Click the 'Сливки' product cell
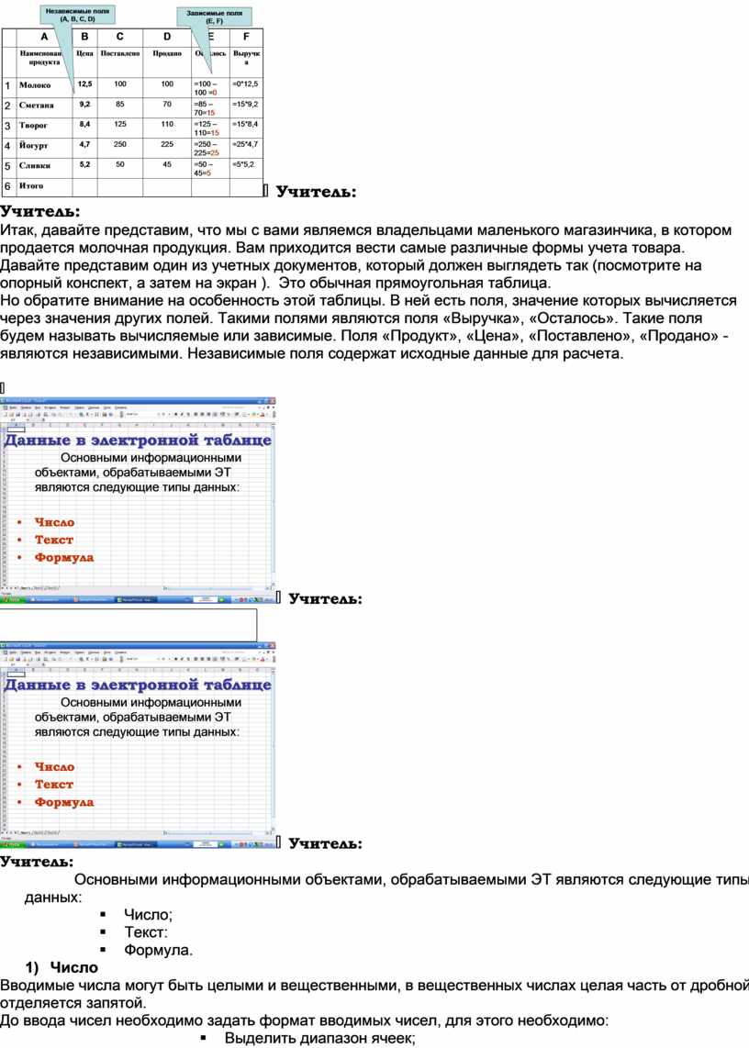The height and width of the screenshot is (1048, 749). (x=45, y=168)
